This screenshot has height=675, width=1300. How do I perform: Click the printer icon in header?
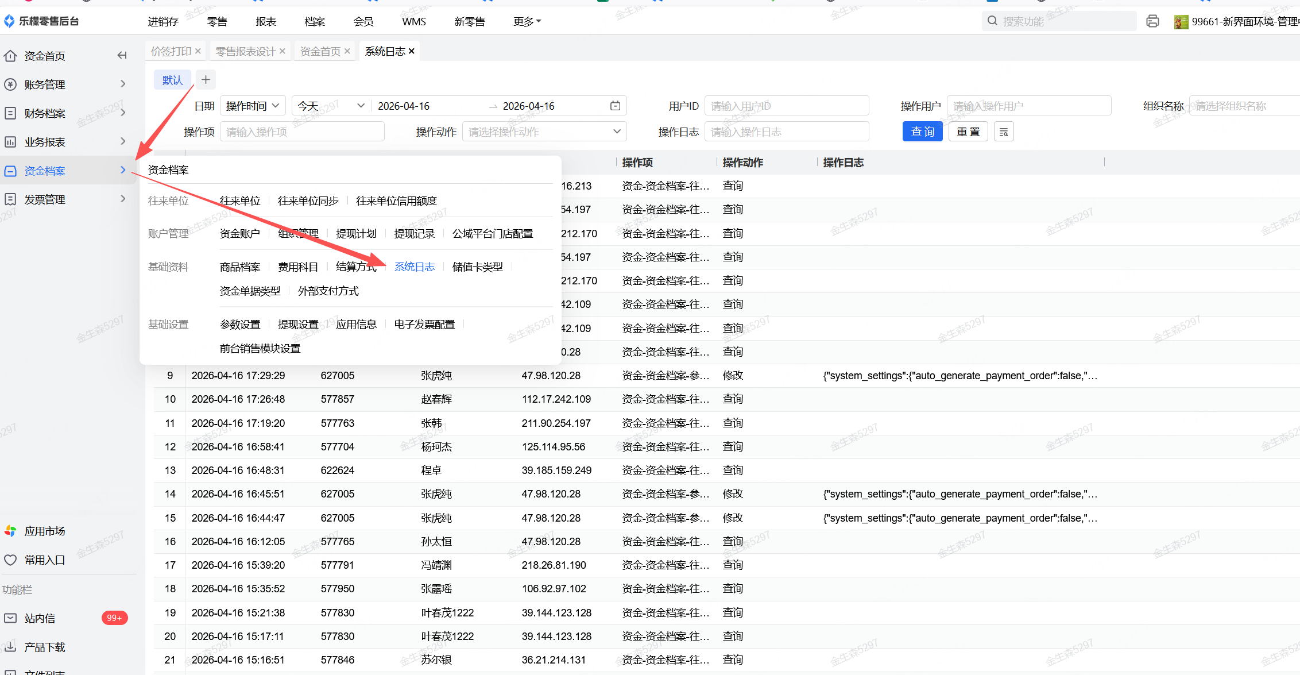click(x=1152, y=21)
